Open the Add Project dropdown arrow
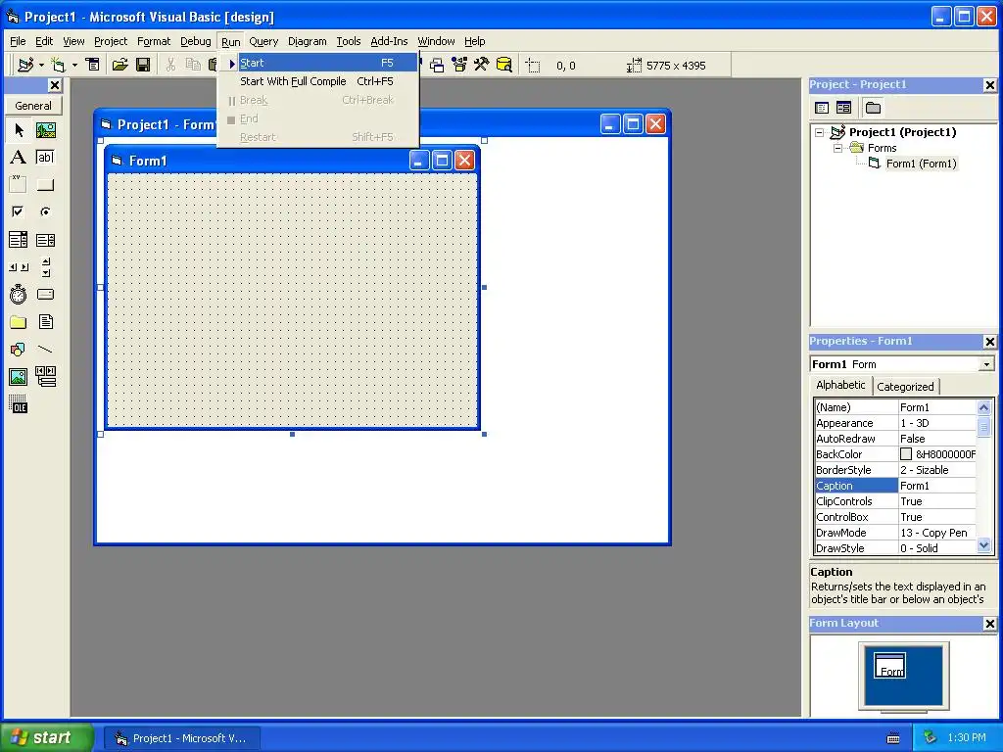The height and width of the screenshot is (752, 1003). coord(41,65)
